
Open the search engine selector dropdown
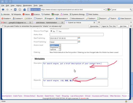pyautogui.click(x=109, y=10)
